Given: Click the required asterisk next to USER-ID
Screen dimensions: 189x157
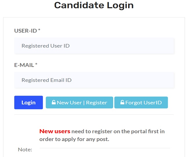Looking at the screenshot, I should click(39, 31).
